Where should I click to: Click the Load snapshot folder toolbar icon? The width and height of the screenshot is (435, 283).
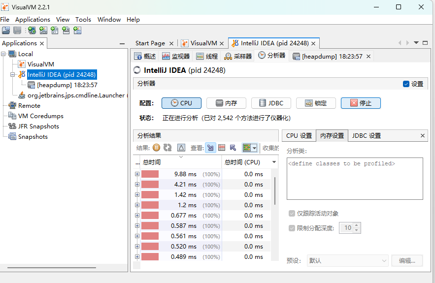tap(6, 30)
